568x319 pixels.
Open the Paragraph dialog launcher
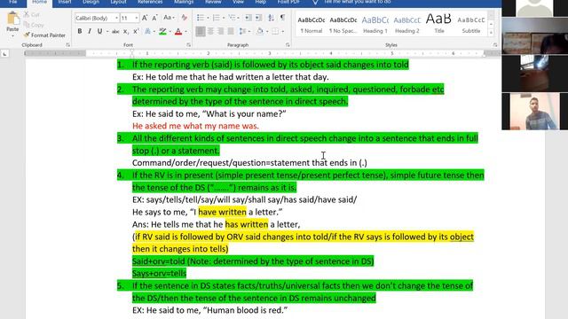(x=288, y=45)
